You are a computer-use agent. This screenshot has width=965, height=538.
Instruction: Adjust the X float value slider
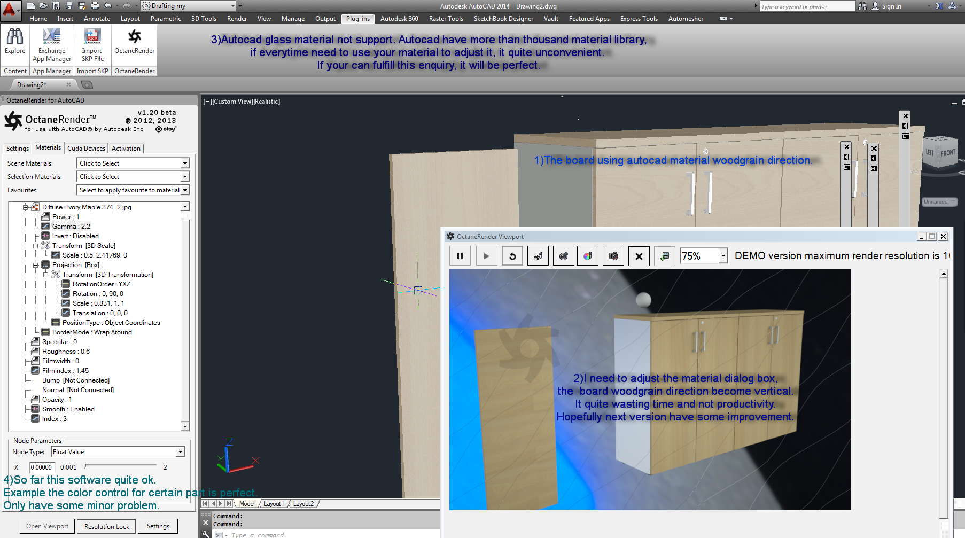pyautogui.click(x=121, y=466)
